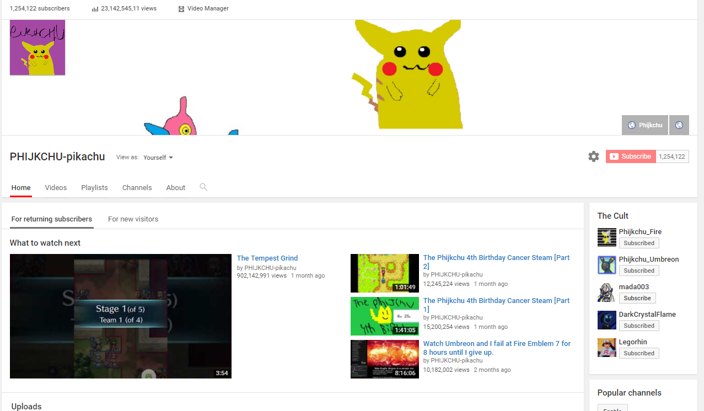Click PHIJKCHU-pikachu channel title heading

[x=57, y=156]
